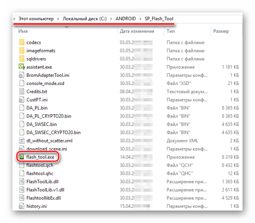Open the imageformats folder icon
255x223 pixels.
[x=22, y=50]
